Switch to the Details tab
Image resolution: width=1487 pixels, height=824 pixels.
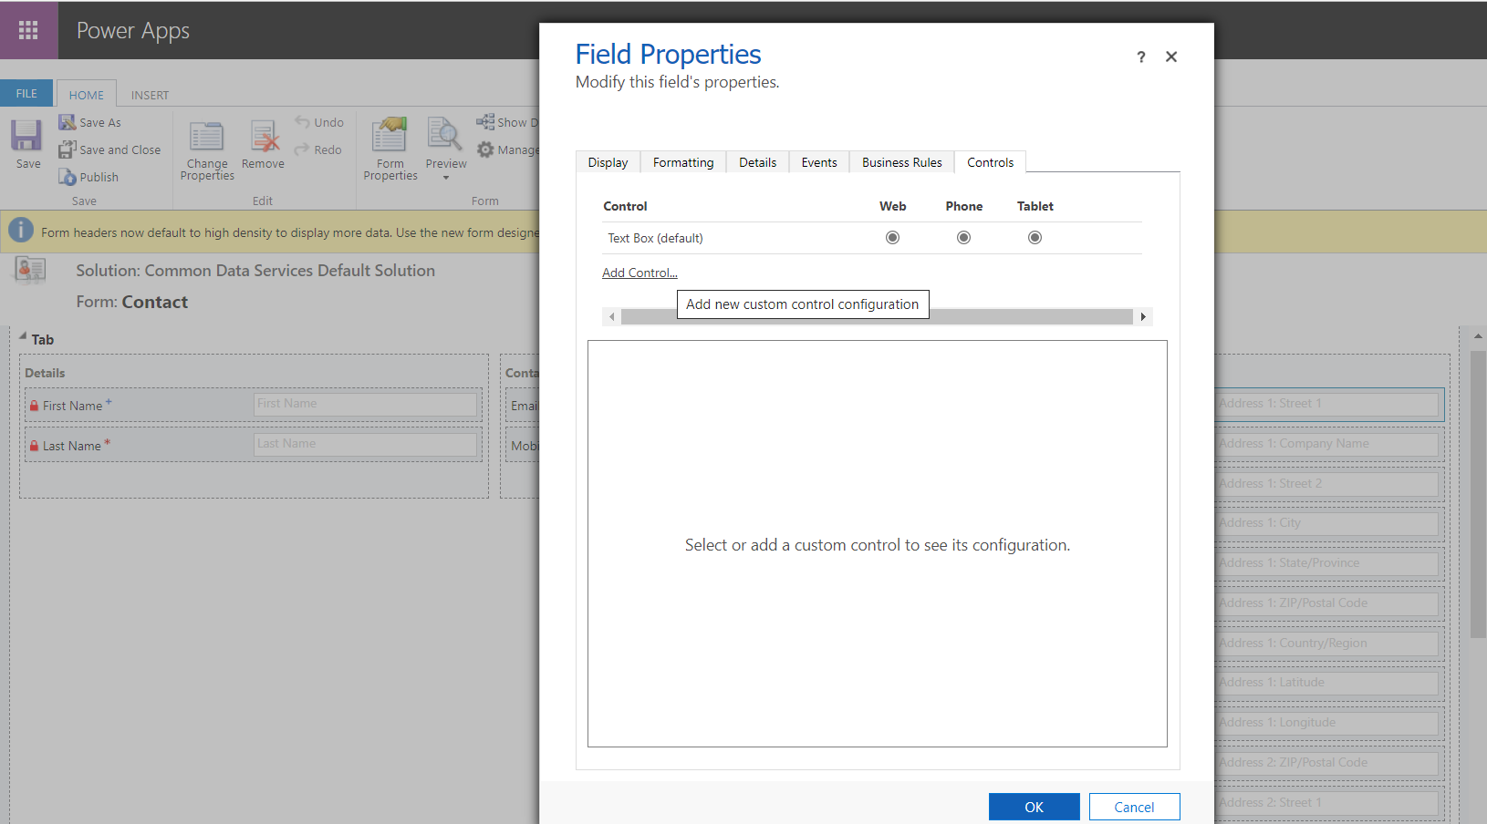point(757,162)
